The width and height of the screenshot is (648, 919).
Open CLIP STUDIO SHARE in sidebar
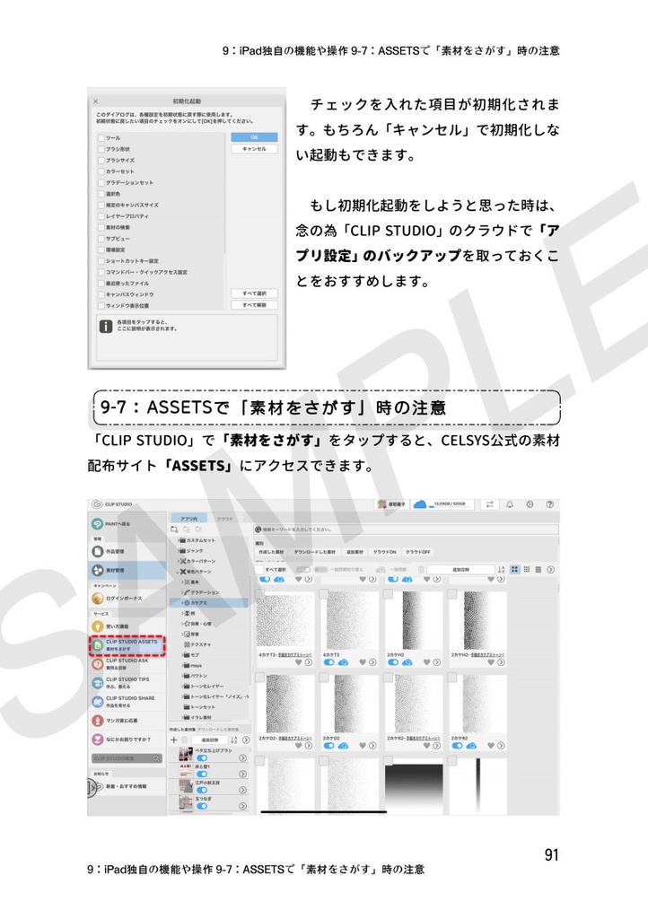tap(127, 702)
